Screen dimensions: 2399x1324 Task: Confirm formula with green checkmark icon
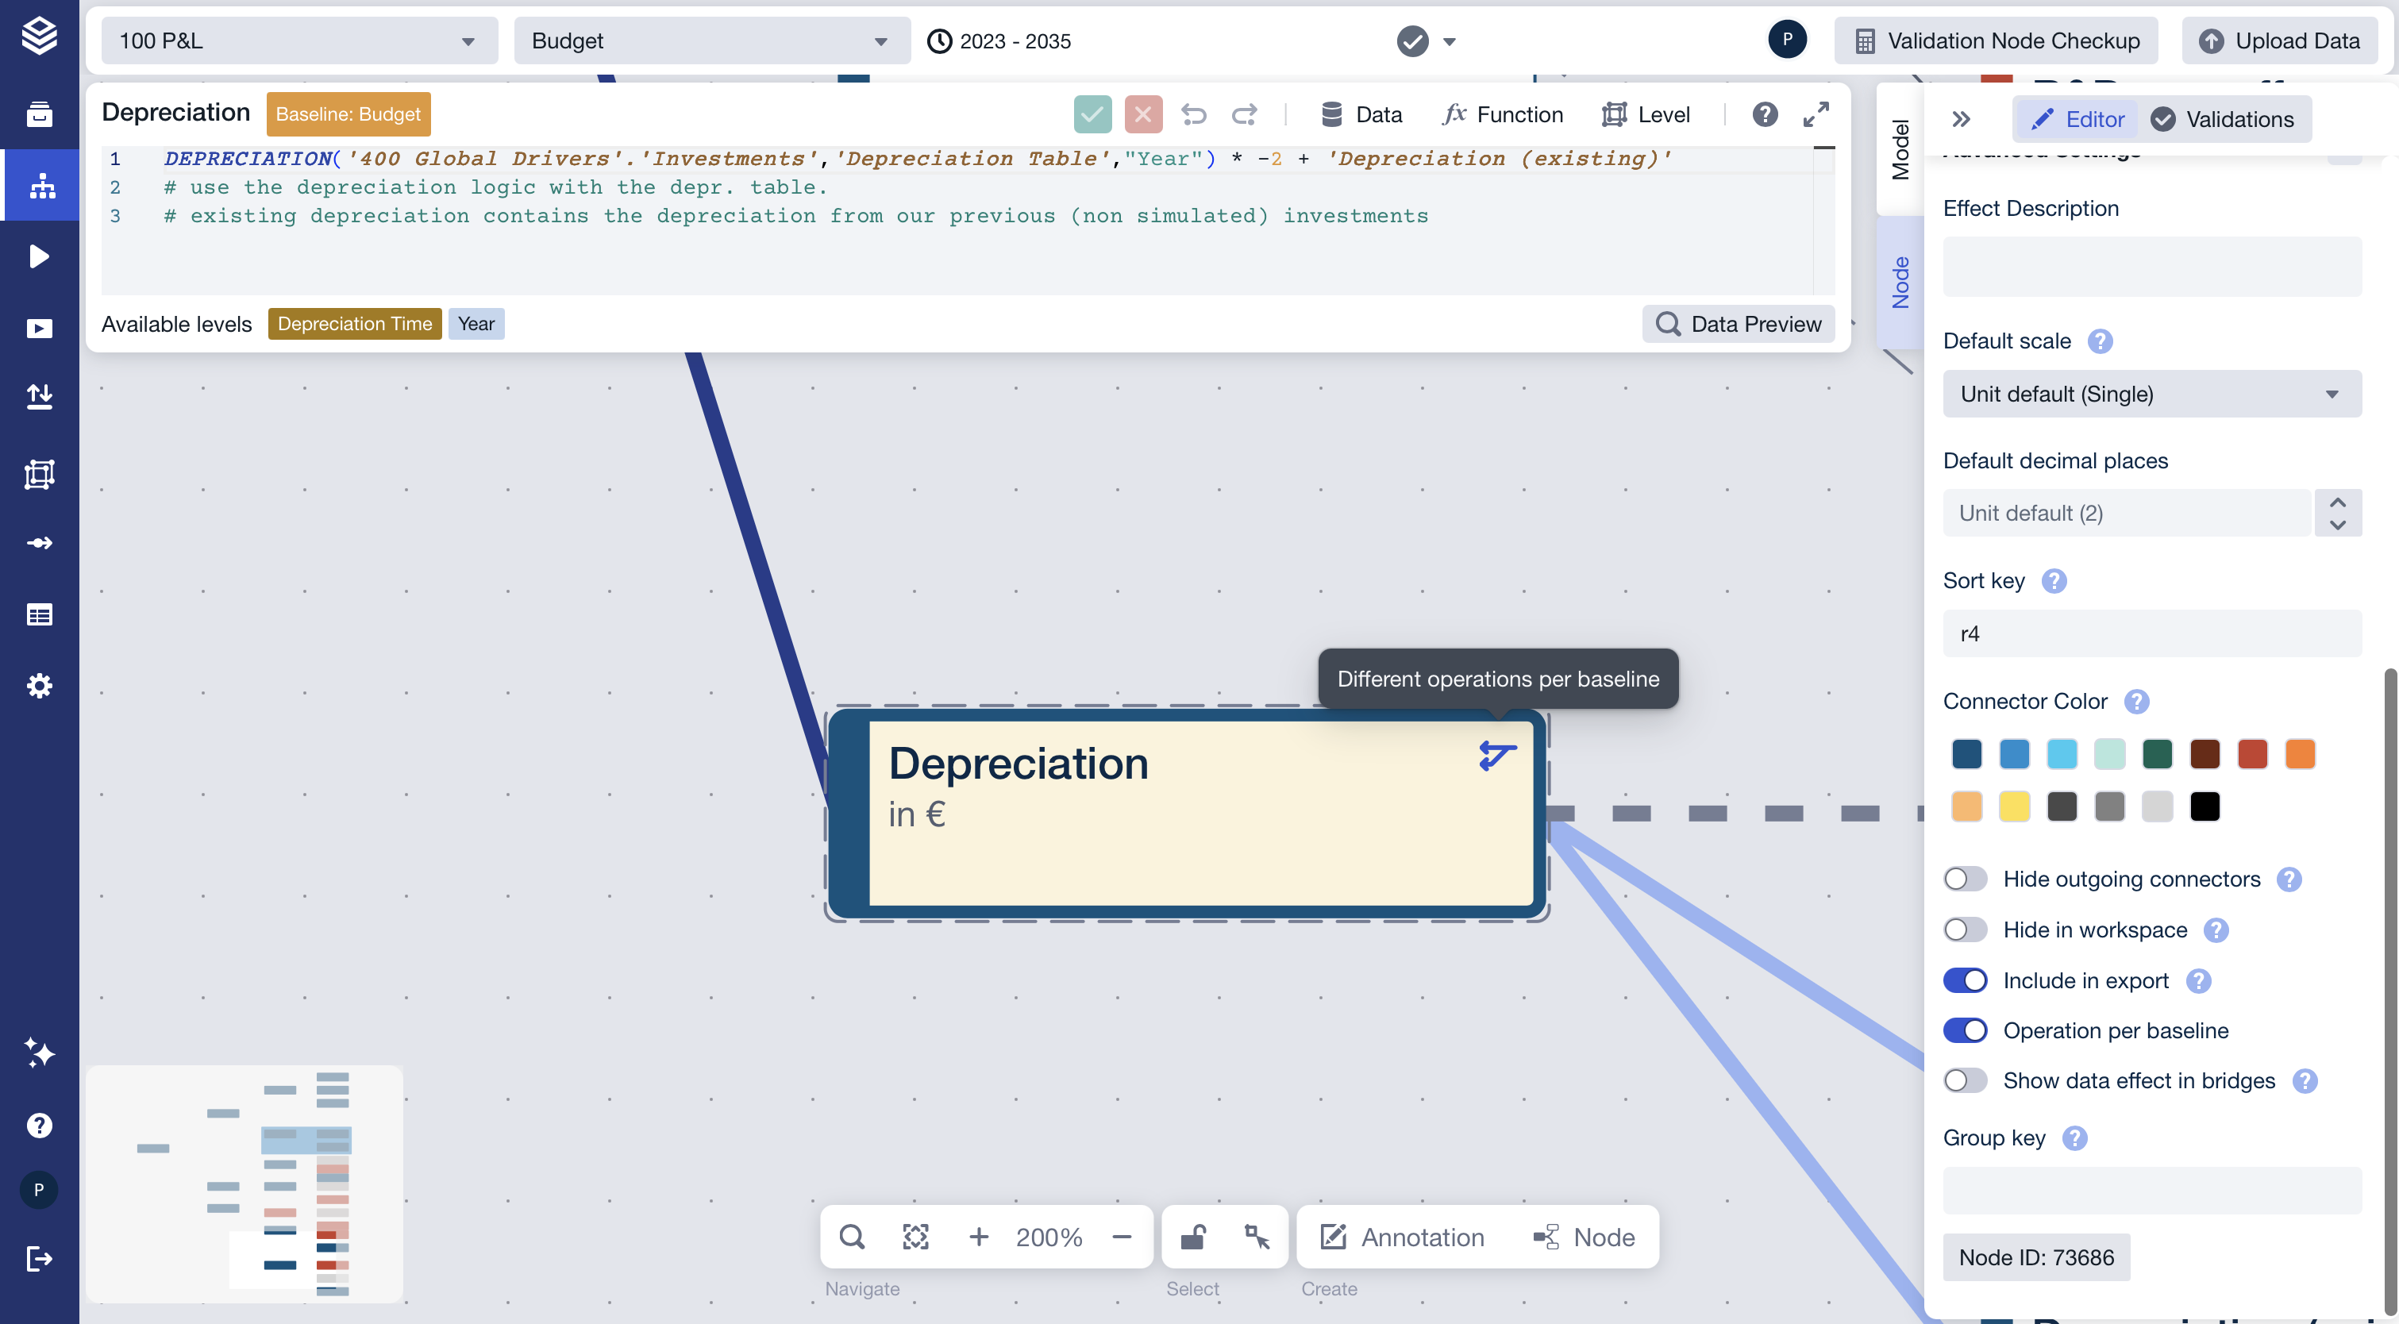click(x=1092, y=114)
